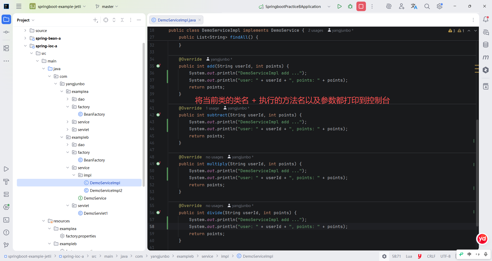
Task: Go to next highlighted error down arrow
Action: tap(476, 31)
